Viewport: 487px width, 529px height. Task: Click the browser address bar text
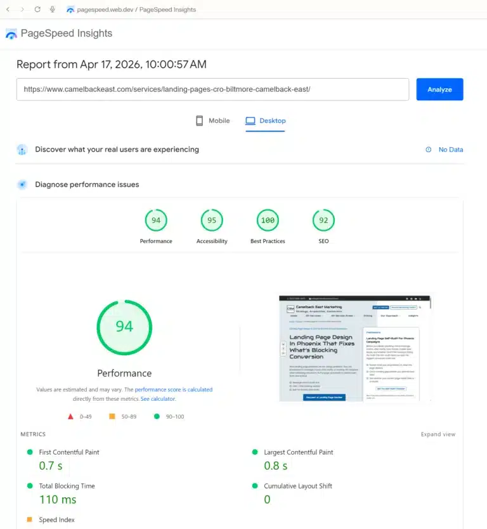136,10
